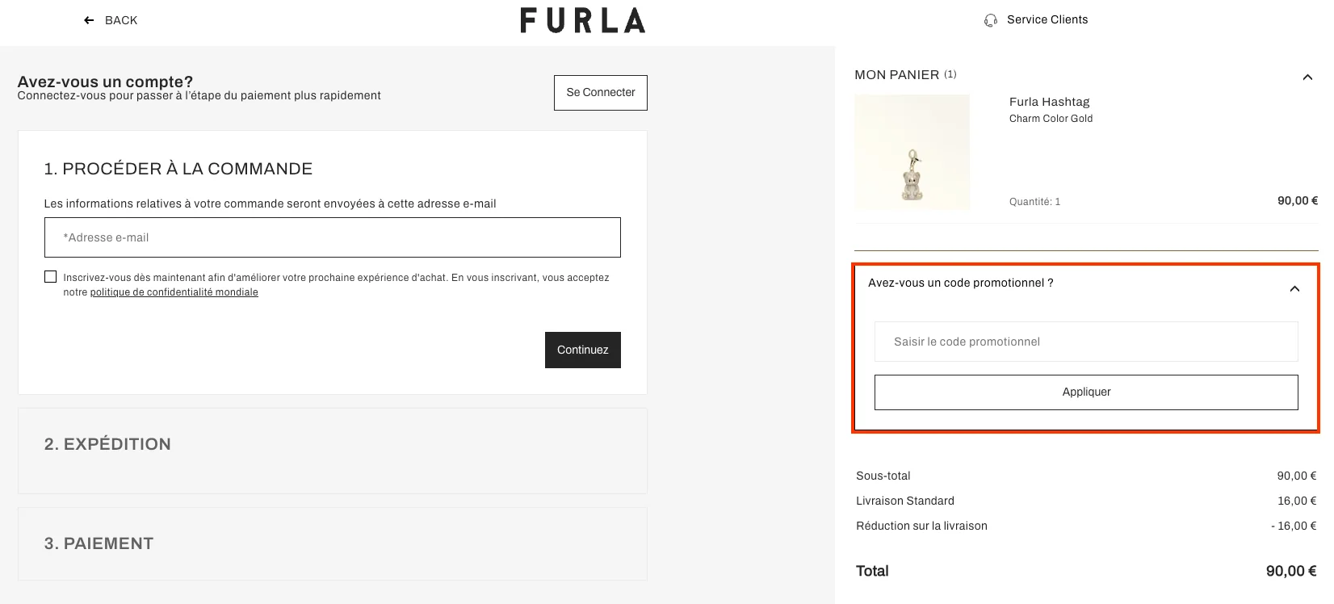The height and width of the screenshot is (604, 1334).
Task: Click the back arrow icon
Action: pyautogui.click(x=88, y=19)
